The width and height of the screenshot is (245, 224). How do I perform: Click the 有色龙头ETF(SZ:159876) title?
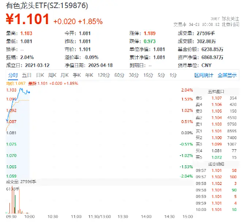coord(47,6)
